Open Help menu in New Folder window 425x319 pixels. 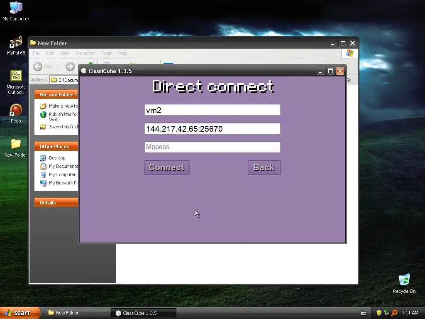coord(122,53)
